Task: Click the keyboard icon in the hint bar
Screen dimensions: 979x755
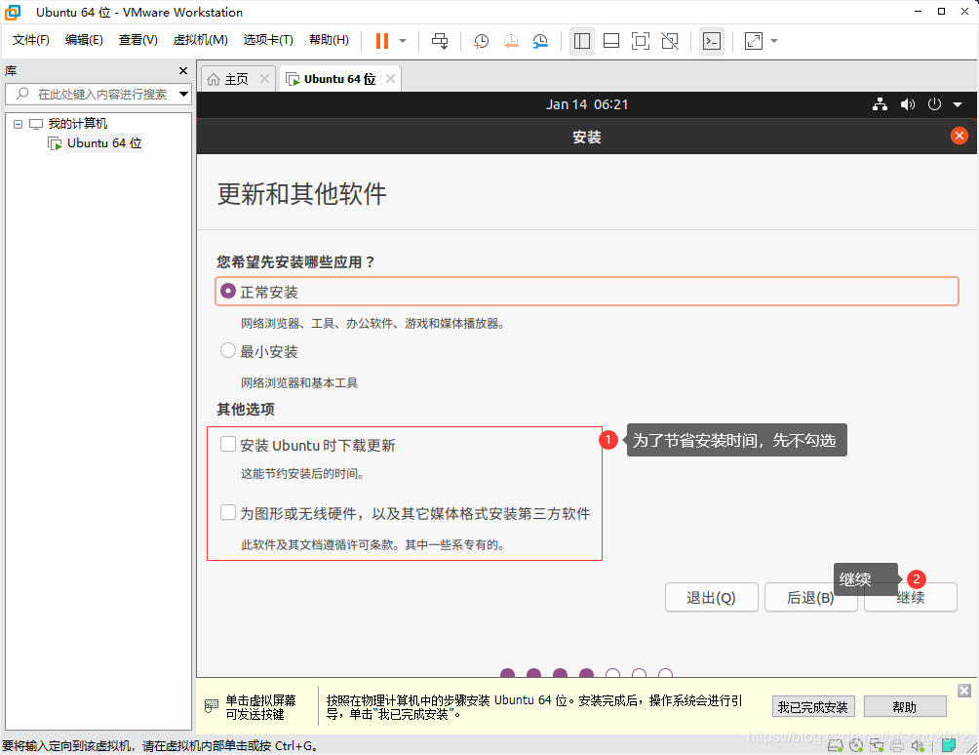Action: pyautogui.click(x=212, y=706)
